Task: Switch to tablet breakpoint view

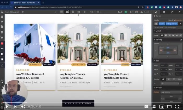Action: click(73, 12)
